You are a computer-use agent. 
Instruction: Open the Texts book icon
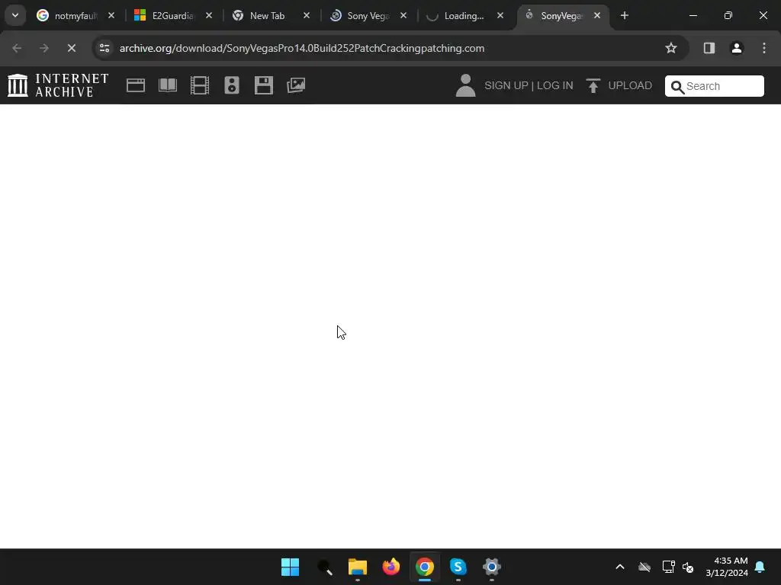pyautogui.click(x=168, y=85)
